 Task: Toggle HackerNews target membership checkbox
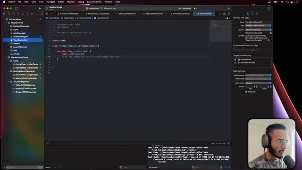tap(235, 59)
